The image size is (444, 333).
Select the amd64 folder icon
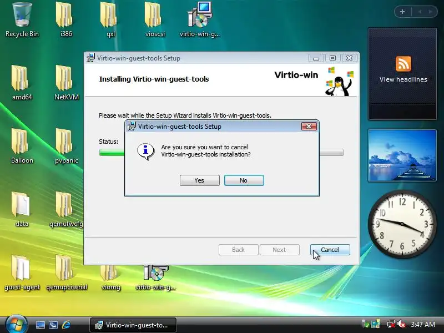pos(22,83)
